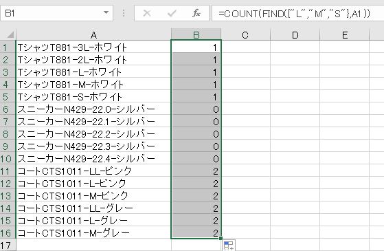Click cell コートCTS1011-LL-ピンク
This screenshot has height=251, width=384.
tap(93, 171)
